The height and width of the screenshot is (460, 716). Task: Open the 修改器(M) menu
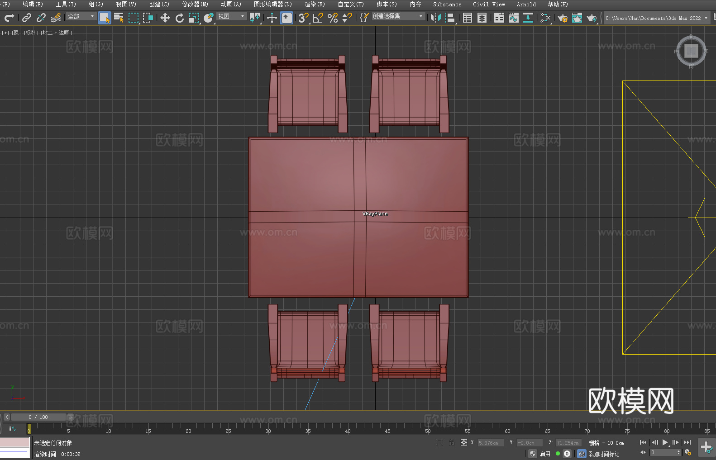[x=195, y=4]
